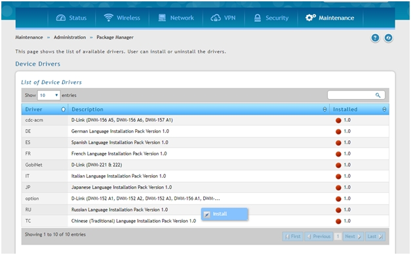
Task: Sort by the Description column arrow
Action: (324, 109)
